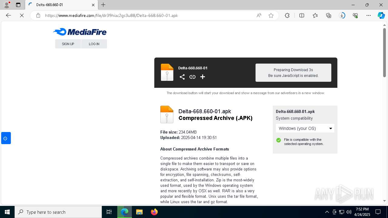Click the SIGN UP button
The width and height of the screenshot is (388, 218).
68,44
